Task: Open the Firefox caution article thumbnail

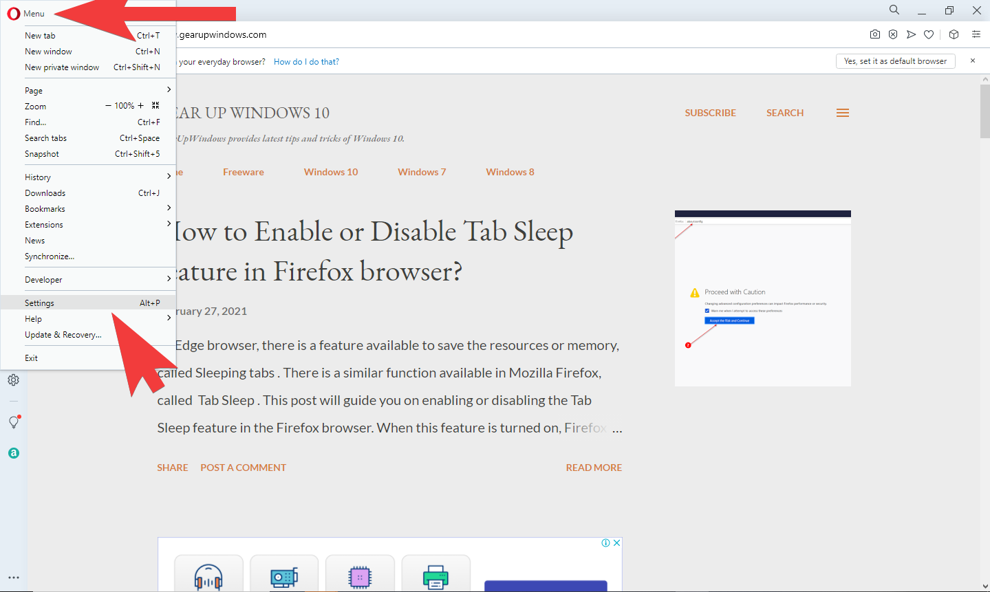Action: pyautogui.click(x=763, y=298)
